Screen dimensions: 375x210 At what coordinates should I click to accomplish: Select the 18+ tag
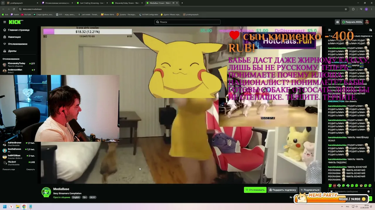[x=85, y=197]
